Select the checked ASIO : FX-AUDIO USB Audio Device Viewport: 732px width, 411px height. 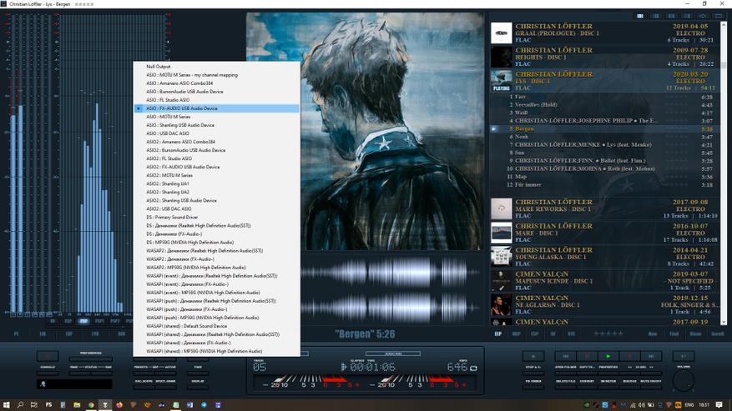click(216, 108)
